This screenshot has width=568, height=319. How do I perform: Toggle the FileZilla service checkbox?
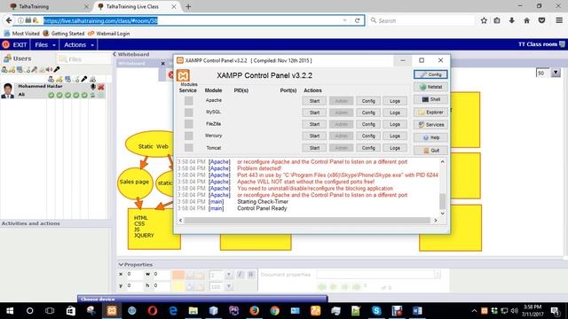tap(188, 124)
